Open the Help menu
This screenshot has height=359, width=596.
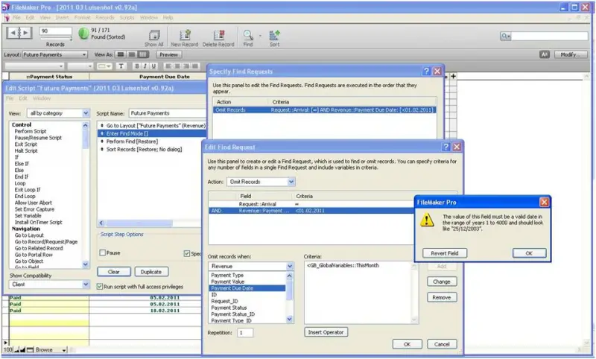pyautogui.click(x=168, y=17)
